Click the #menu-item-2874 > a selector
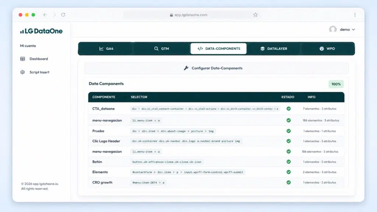This screenshot has width=377, height=212. coord(148,183)
